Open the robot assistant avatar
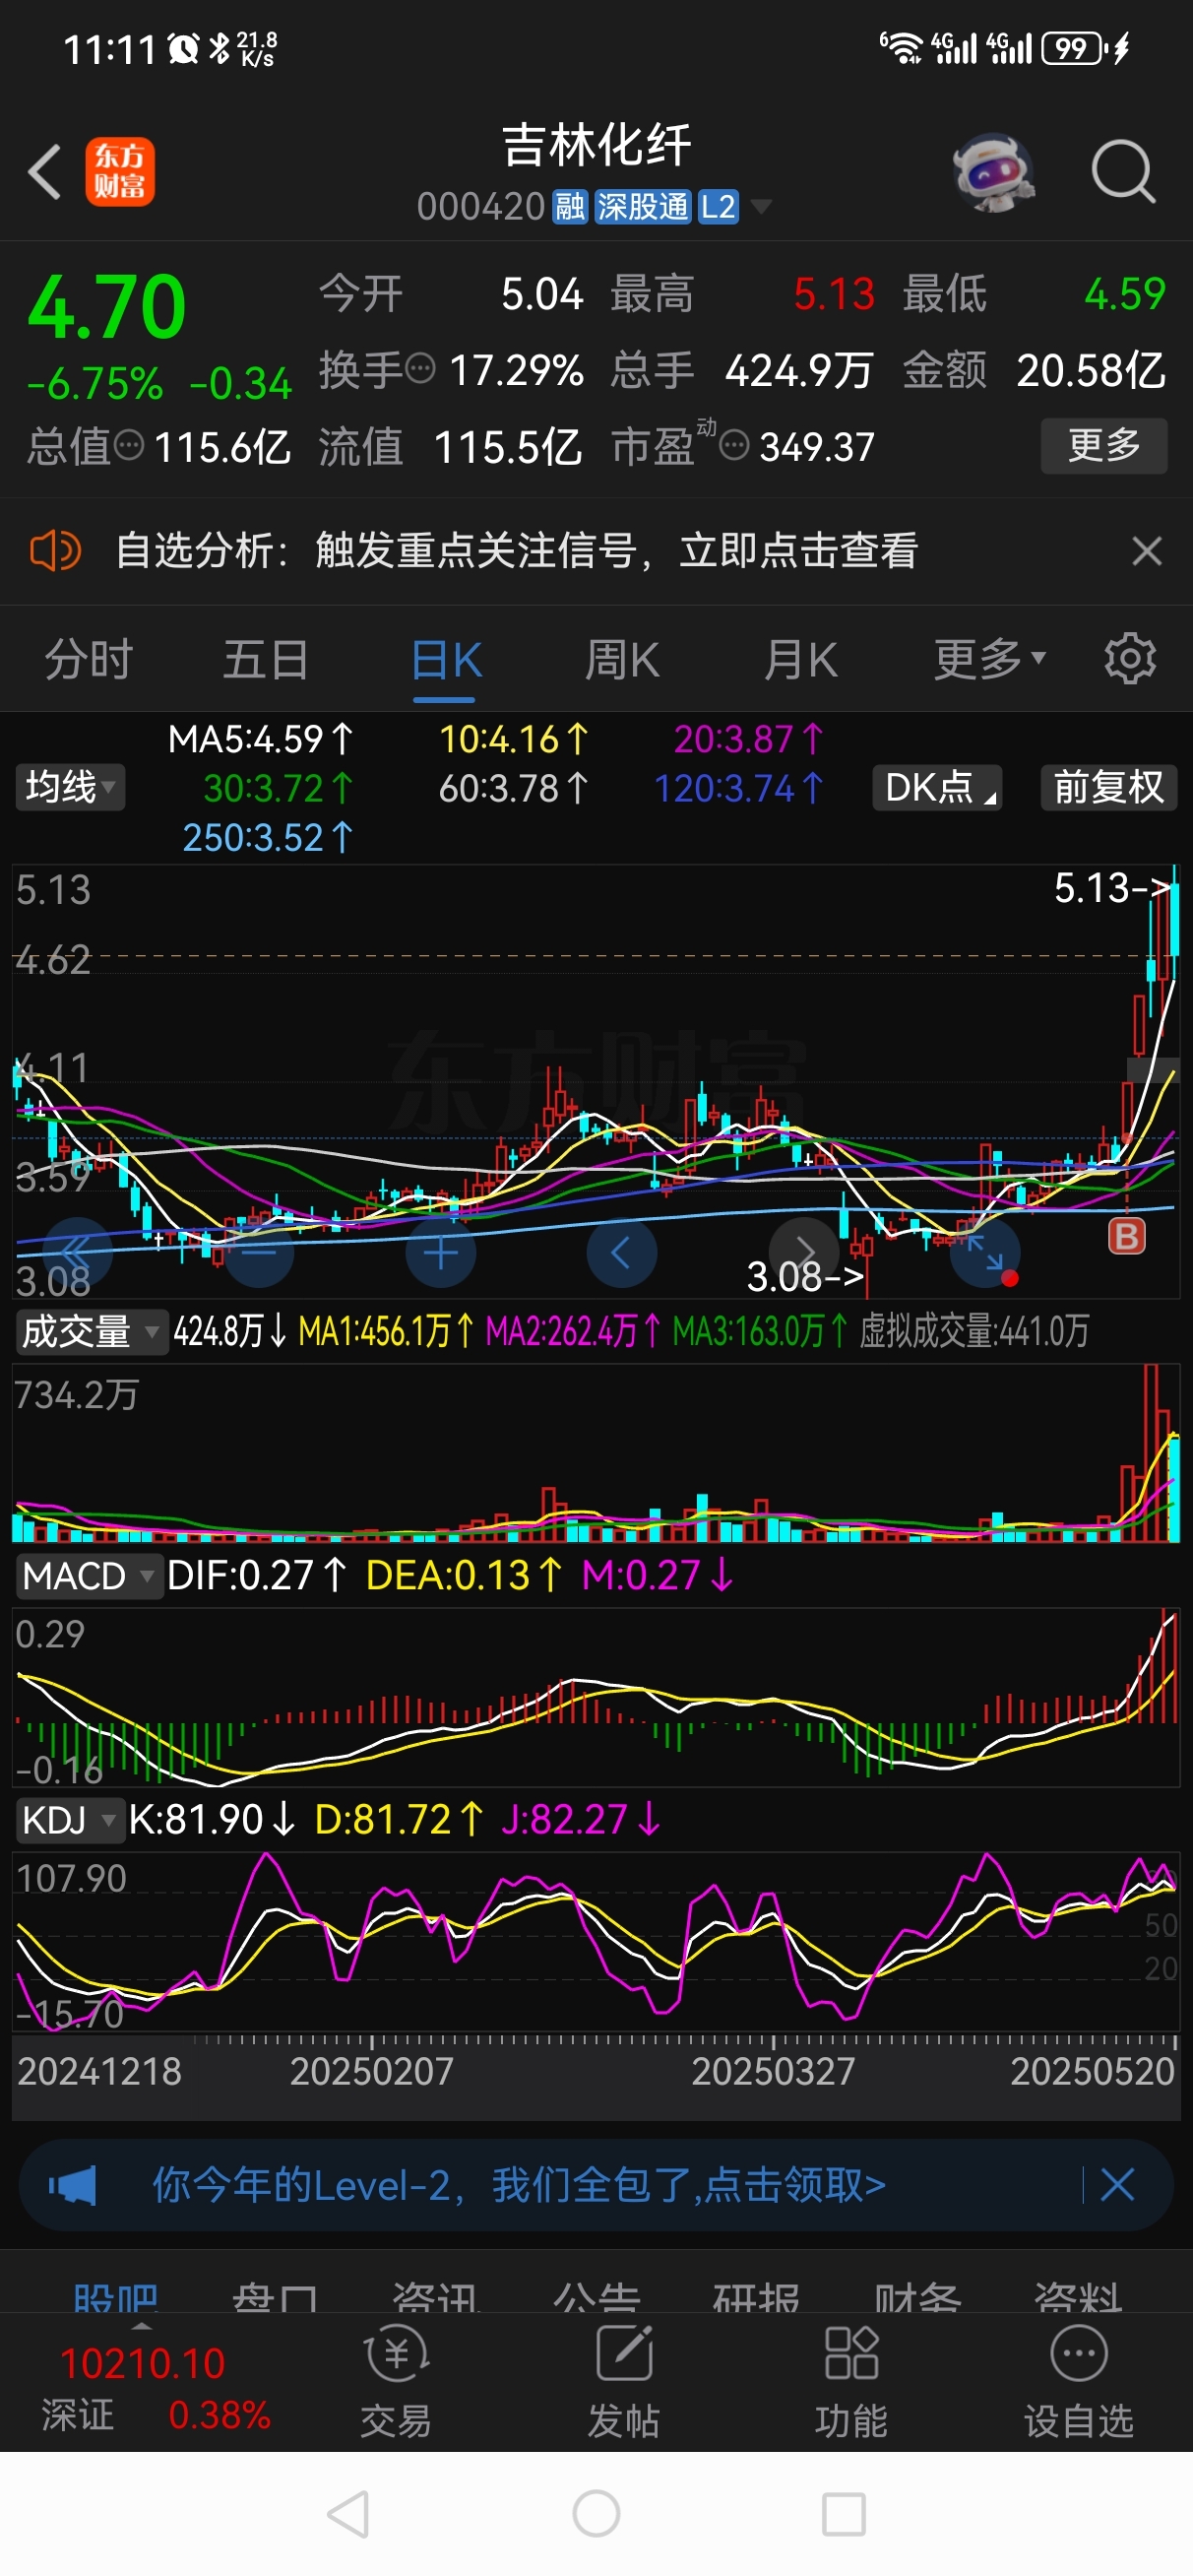The image size is (1193, 2576). [x=993, y=172]
